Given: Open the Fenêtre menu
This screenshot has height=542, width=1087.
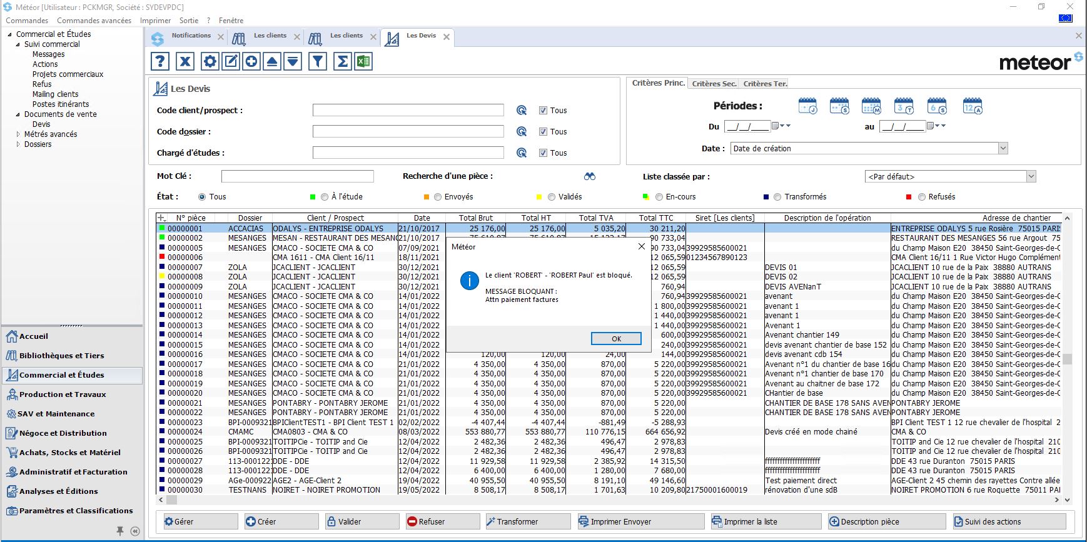Looking at the screenshot, I should pyautogui.click(x=231, y=21).
